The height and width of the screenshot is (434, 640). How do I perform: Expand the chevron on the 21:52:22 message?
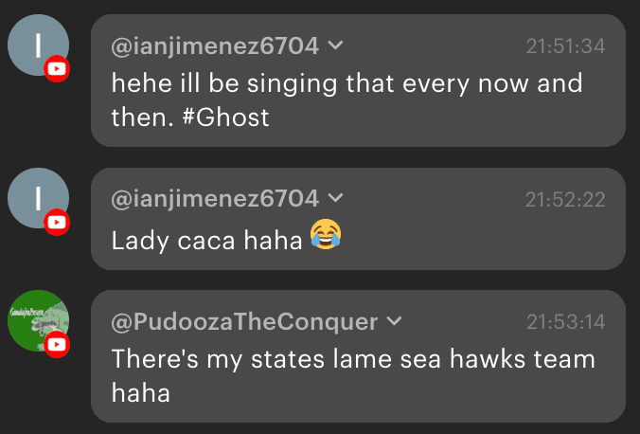click(334, 198)
